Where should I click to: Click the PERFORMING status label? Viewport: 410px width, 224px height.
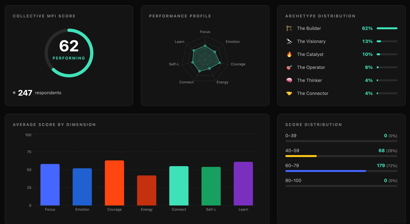pos(69,58)
